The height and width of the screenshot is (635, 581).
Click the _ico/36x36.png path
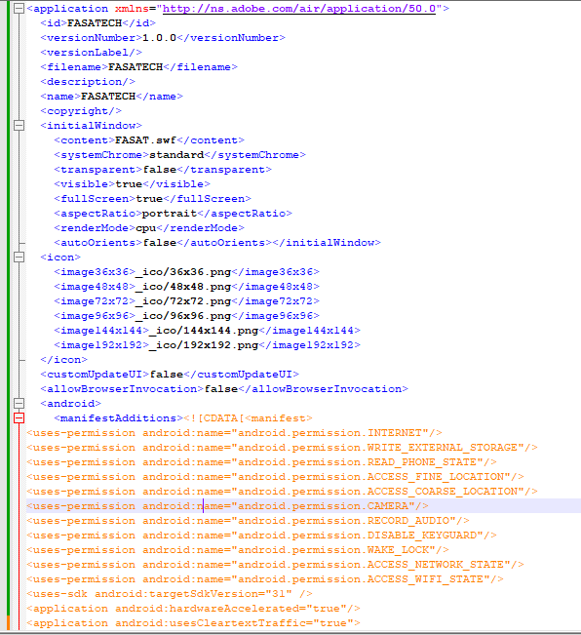click(183, 272)
